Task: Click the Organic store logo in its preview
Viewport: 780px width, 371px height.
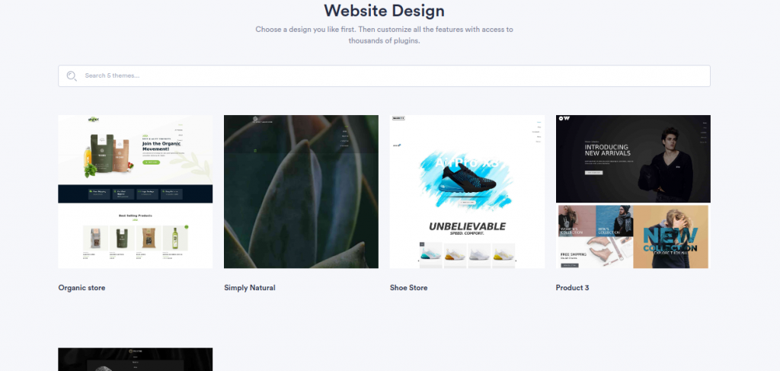Action: 93,120
